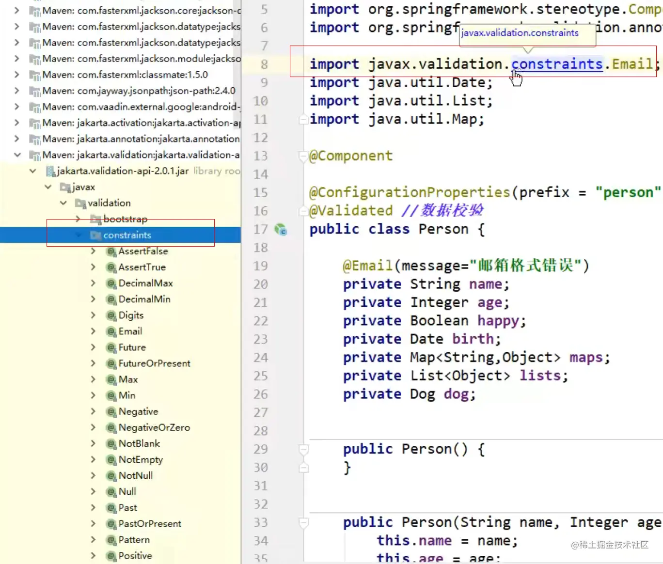Click the FutureOrPresent annotation icon

coord(111,363)
